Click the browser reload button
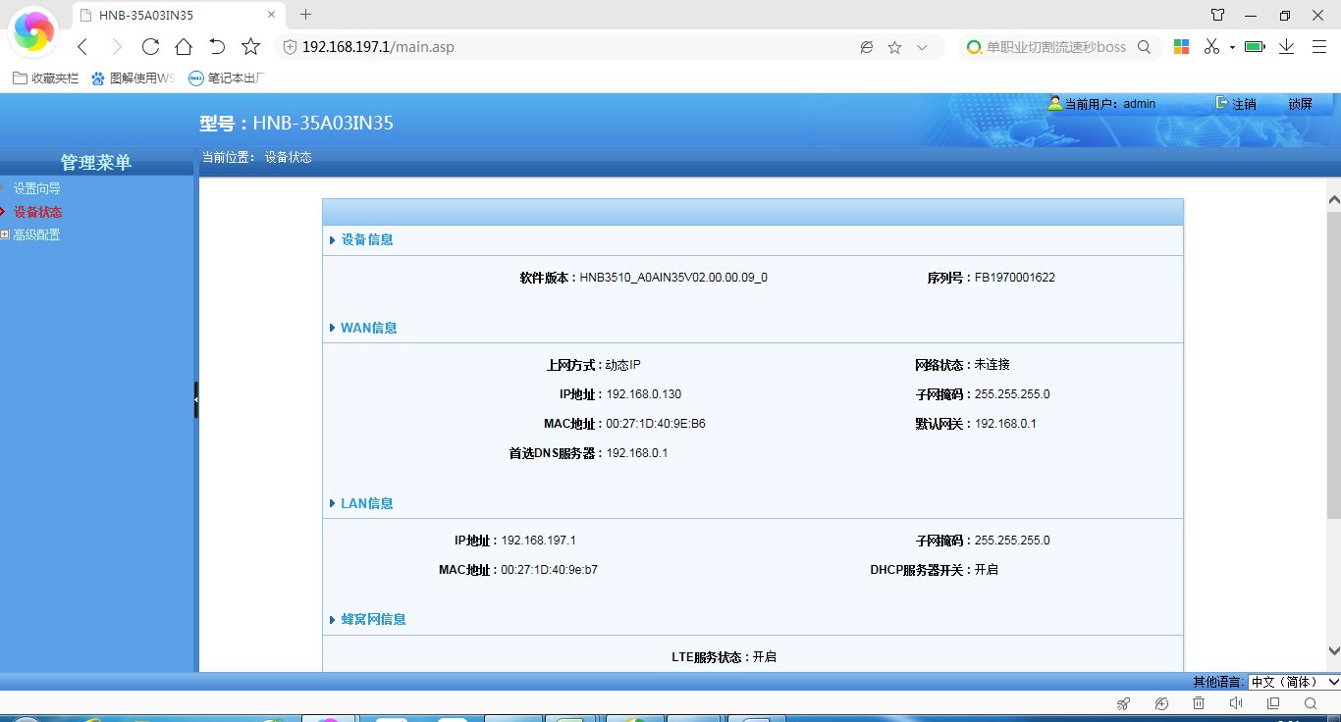Viewport: 1341px width, 722px height. (150, 47)
